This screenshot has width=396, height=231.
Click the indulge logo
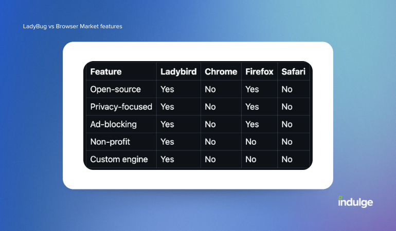coord(355,202)
